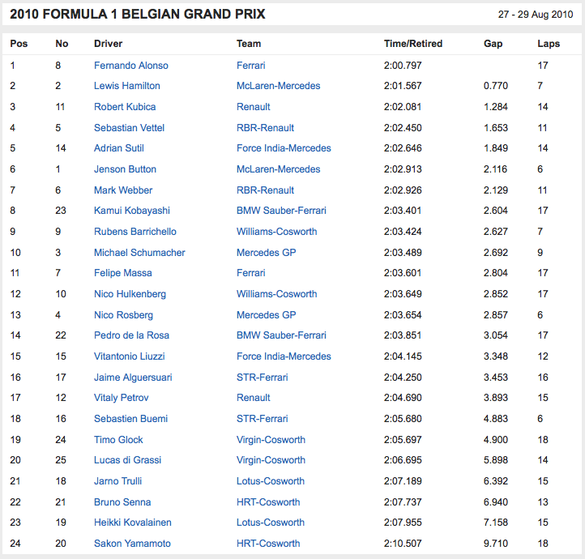The width and height of the screenshot is (585, 559).
Task: Open Renault team link beside Robert Kubica
Action: (x=254, y=107)
